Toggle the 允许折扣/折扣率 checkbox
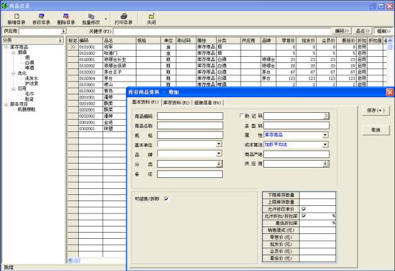Image resolution: width=395 pixels, height=271 pixels. [x=304, y=216]
